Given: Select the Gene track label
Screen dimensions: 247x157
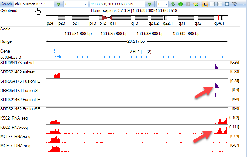Looking at the screenshot, I should click(5, 51).
